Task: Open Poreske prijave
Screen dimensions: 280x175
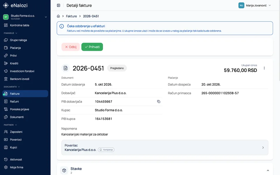Action: pyautogui.click(x=25, y=109)
